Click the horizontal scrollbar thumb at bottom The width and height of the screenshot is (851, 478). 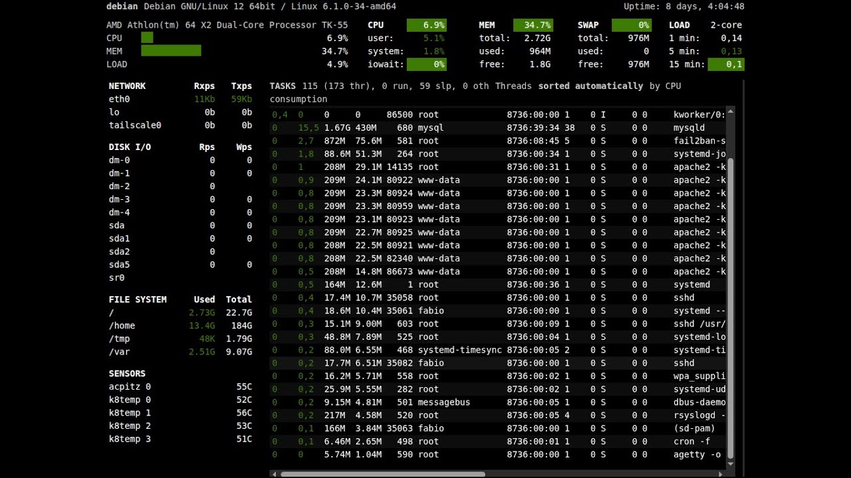382,474
